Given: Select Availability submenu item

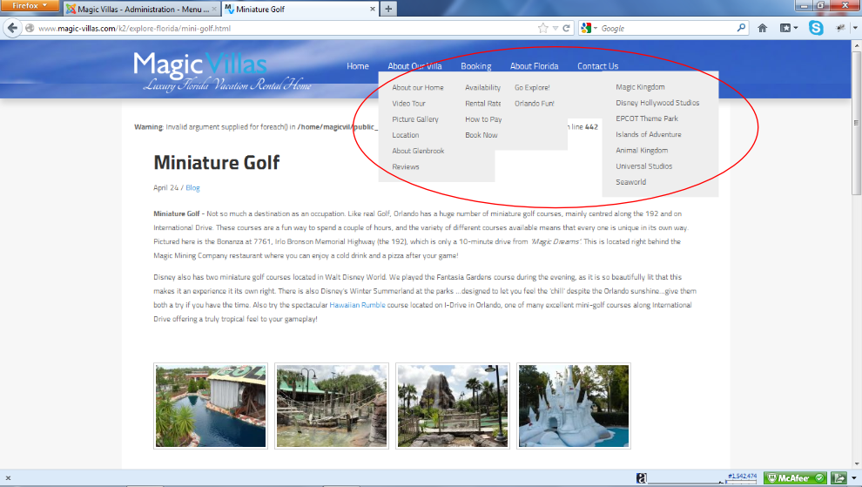Looking at the screenshot, I should (x=482, y=87).
